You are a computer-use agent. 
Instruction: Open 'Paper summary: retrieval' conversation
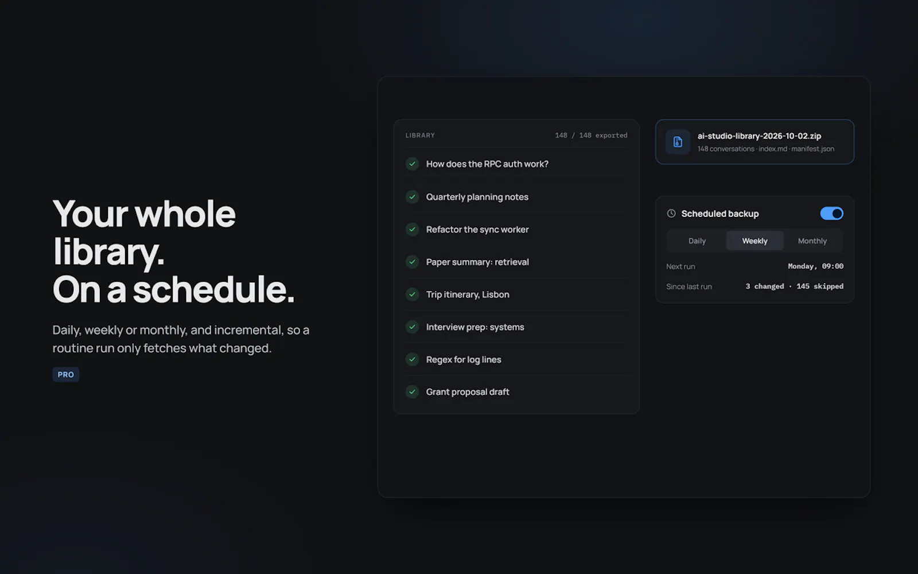[x=477, y=262]
